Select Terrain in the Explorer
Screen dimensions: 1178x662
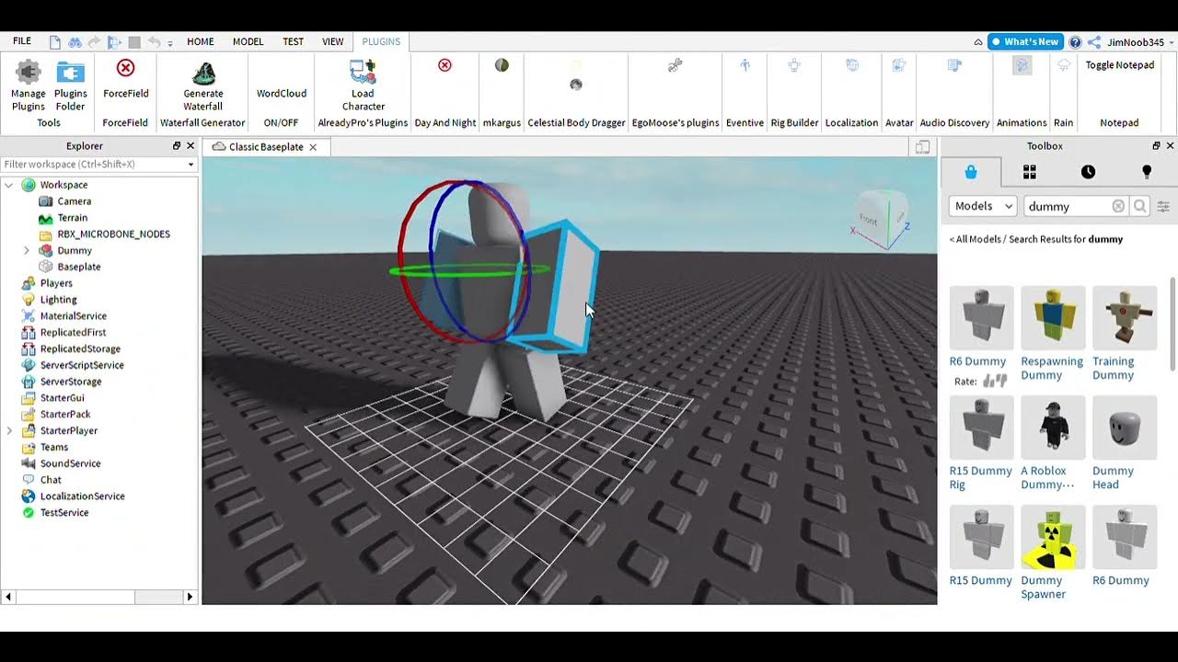[x=72, y=218]
